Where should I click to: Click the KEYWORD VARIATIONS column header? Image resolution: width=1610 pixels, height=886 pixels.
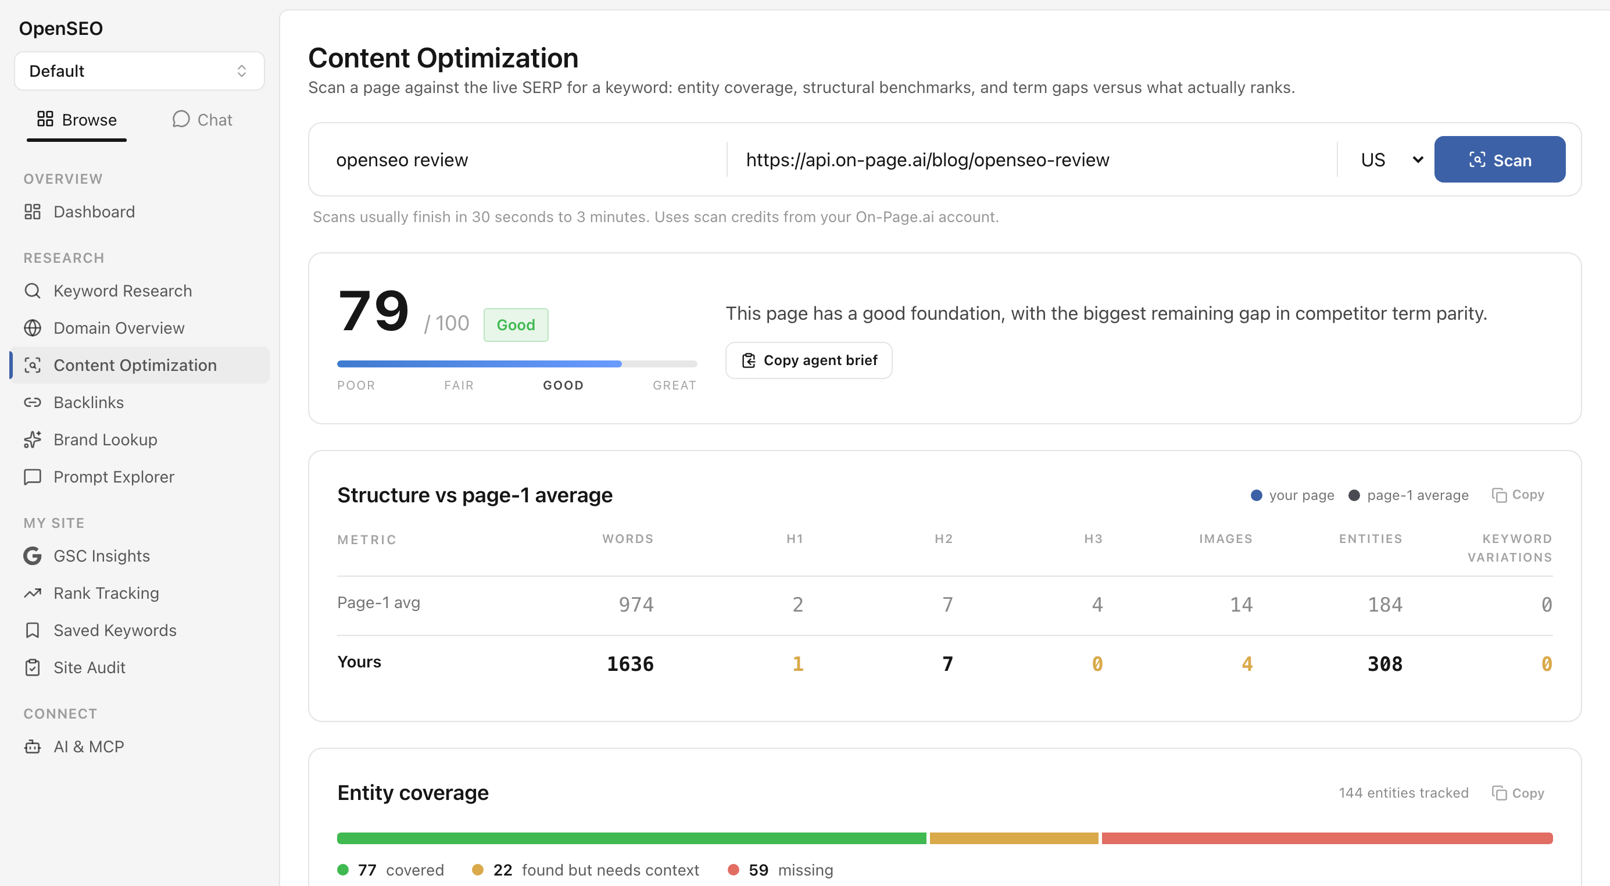(x=1509, y=548)
